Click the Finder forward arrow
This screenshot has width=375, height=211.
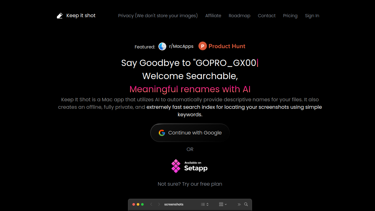coord(159,204)
